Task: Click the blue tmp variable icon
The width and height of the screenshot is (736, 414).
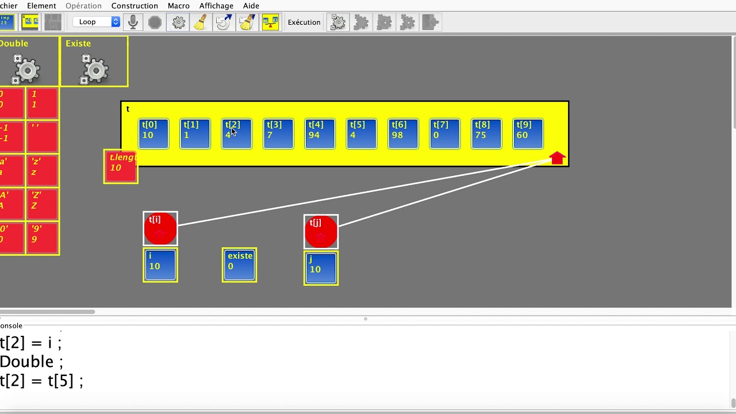Action: click(x=7, y=22)
